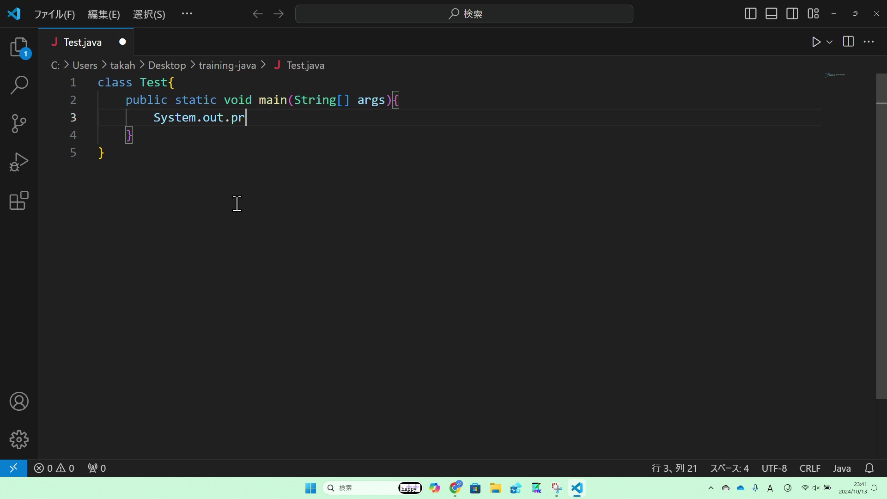
Task: Open the Accounts menu icon
Action: 19,402
